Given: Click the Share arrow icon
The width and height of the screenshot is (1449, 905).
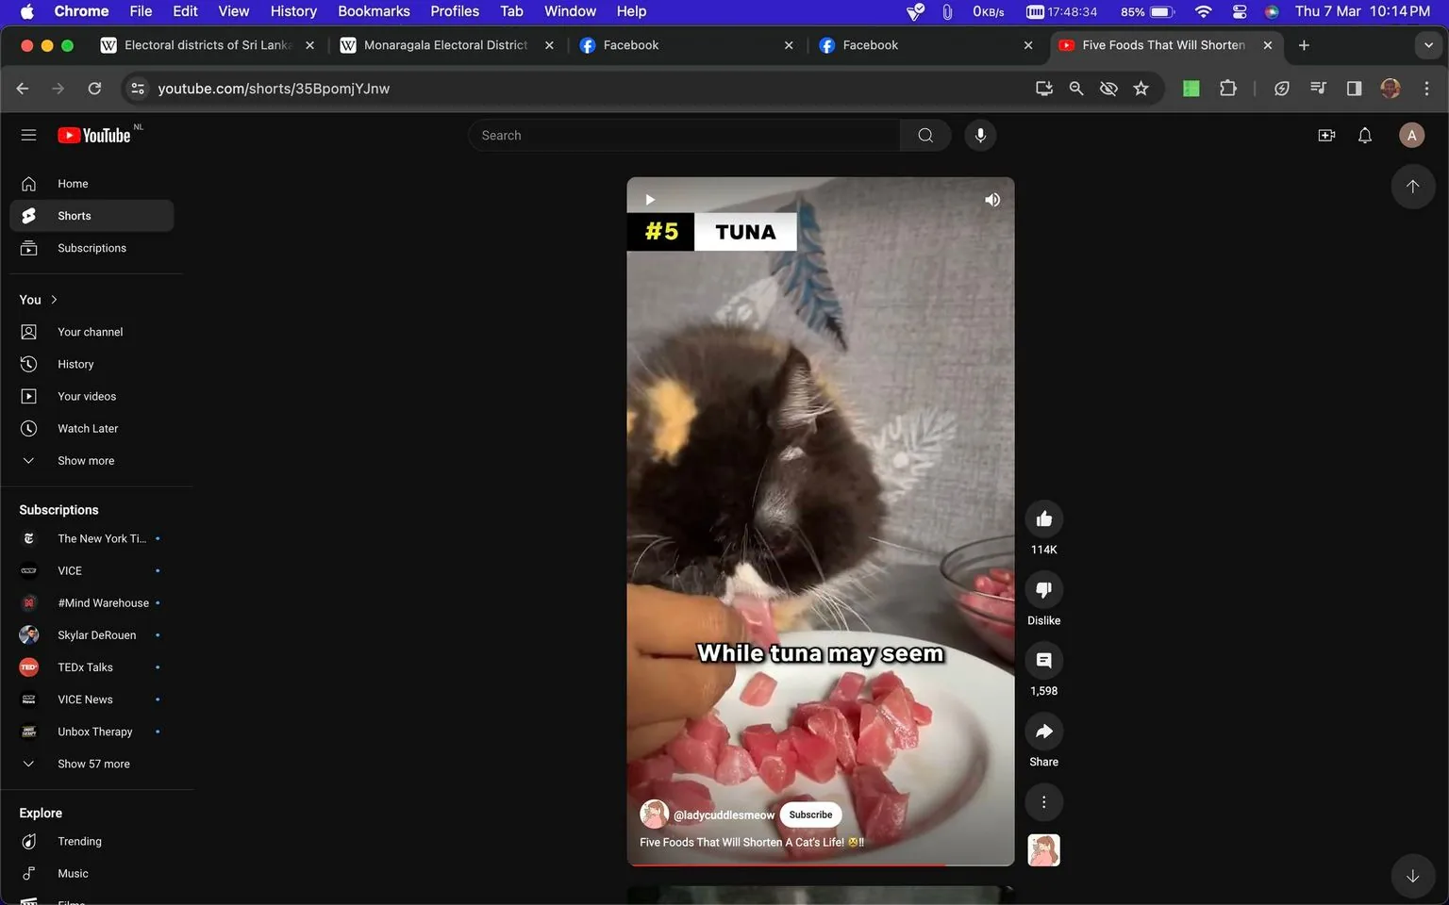Looking at the screenshot, I should (x=1043, y=731).
